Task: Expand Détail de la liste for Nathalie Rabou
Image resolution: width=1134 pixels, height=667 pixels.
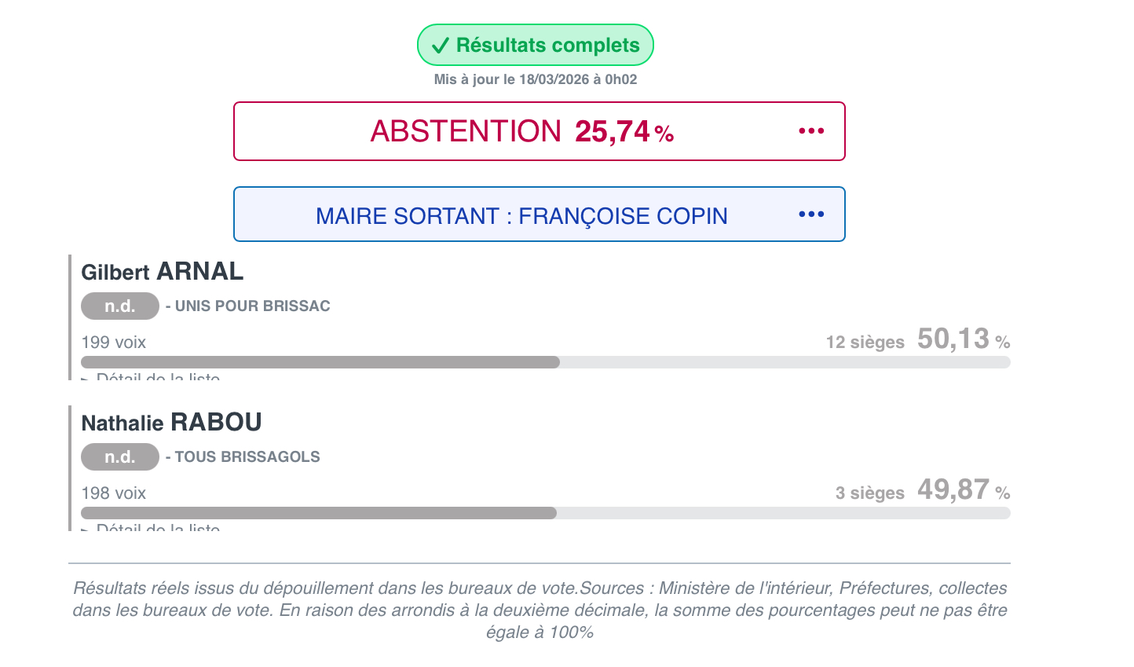Action: click(x=157, y=527)
